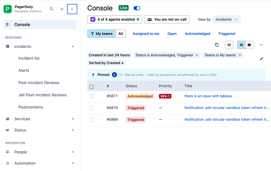Open Post-Incident Reviews in sidebar

pyautogui.click(x=39, y=83)
